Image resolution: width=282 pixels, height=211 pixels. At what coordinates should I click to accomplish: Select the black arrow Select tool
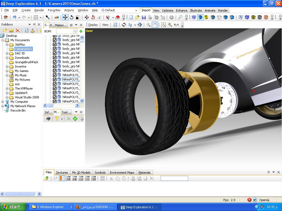(x=47, y=17)
